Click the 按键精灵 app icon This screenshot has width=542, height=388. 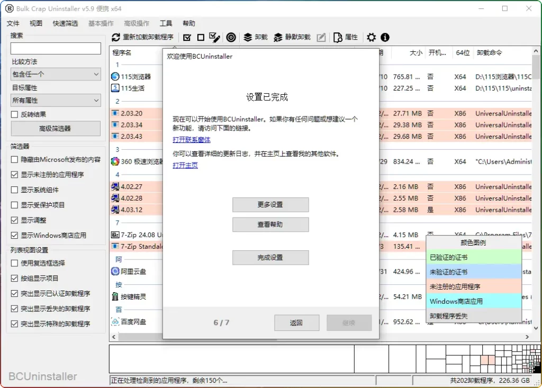click(x=115, y=296)
